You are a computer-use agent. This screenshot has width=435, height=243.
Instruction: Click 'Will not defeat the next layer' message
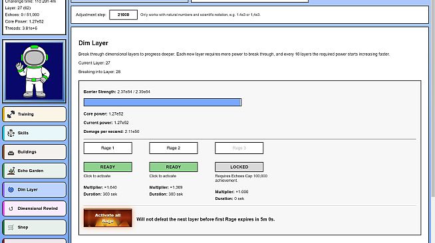pos(206,219)
